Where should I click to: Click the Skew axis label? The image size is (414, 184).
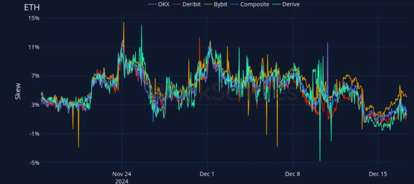[x=18, y=91]
